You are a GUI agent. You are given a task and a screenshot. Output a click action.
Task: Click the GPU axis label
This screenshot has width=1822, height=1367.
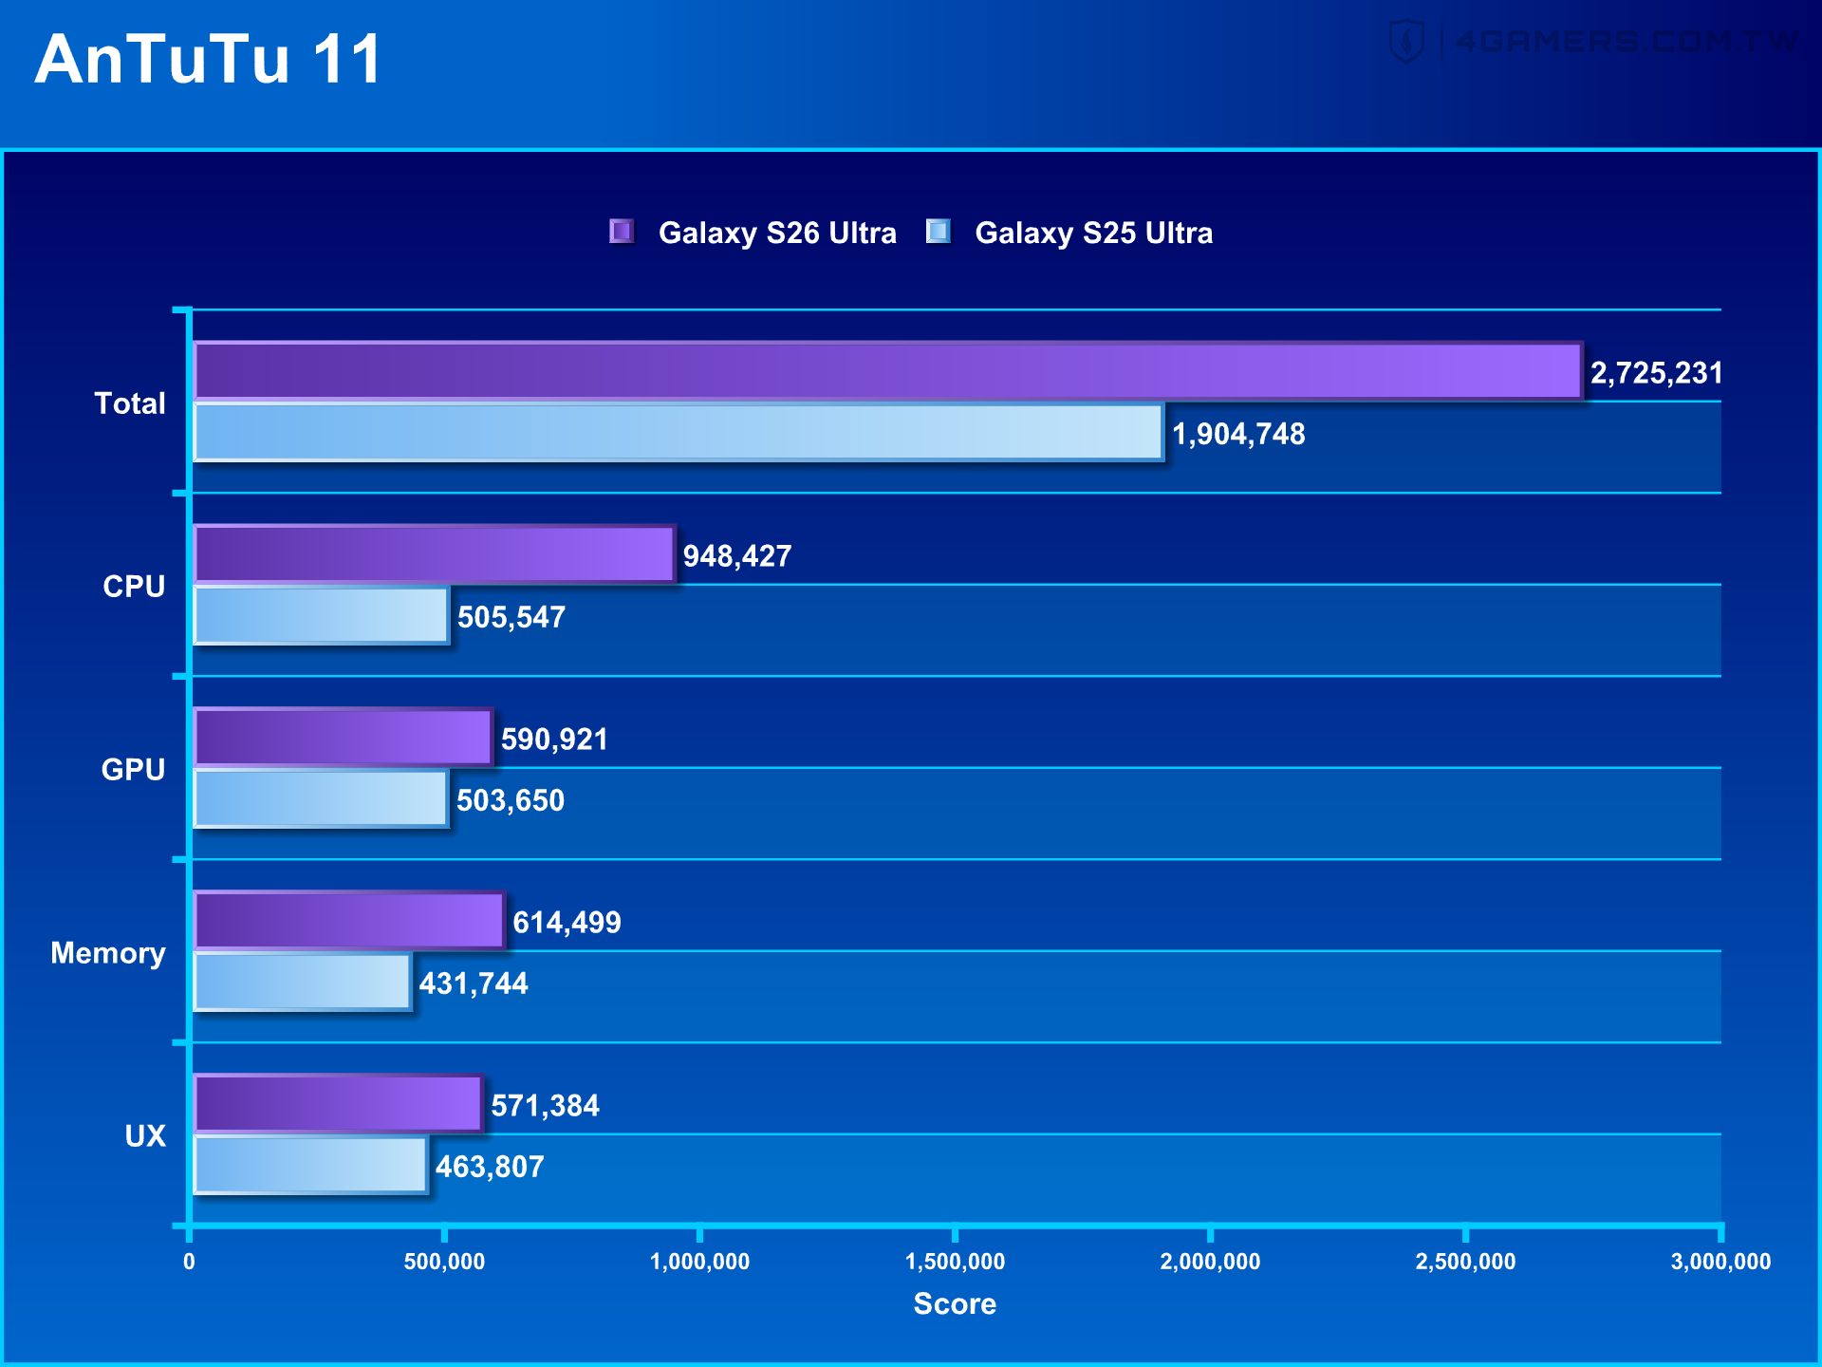tap(133, 770)
